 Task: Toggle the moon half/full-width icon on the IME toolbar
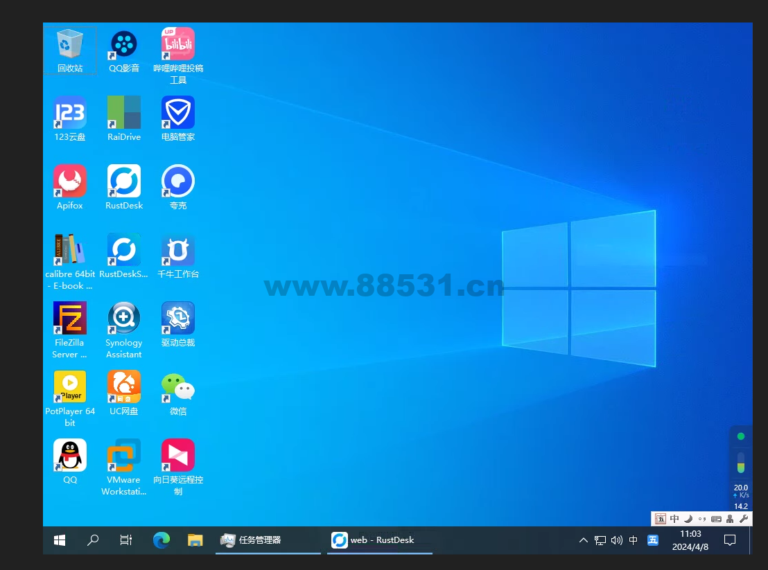pyautogui.click(x=688, y=519)
